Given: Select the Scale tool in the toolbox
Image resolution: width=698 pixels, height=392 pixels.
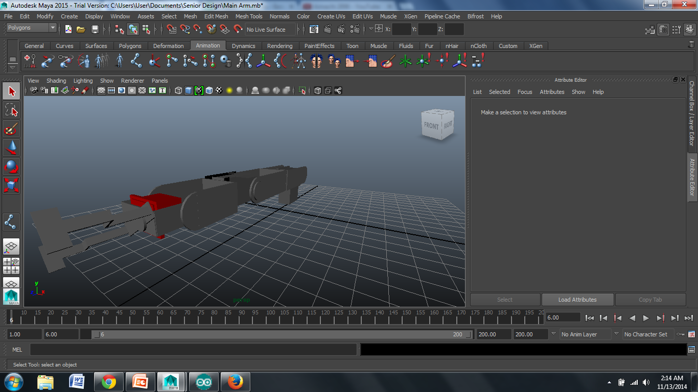Looking at the screenshot, I should pyautogui.click(x=11, y=184).
